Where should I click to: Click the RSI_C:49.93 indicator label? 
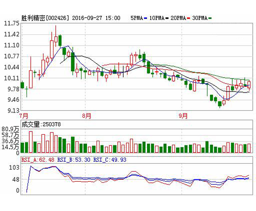(x=110, y=159)
